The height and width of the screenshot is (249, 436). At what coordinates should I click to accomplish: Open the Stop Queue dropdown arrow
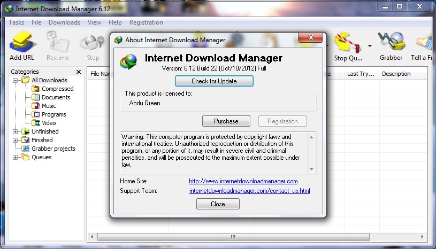click(370, 46)
